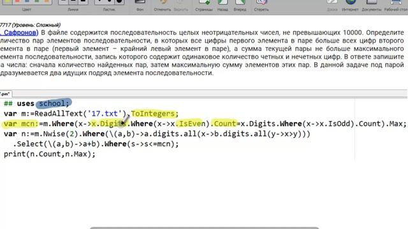Click the highlighted word school in code
The image size is (408, 229).
click(54, 104)
